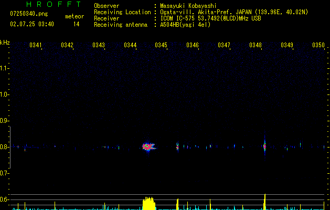Click the meteor echo between 0345 and 0346
Viewport: 330px width, 210px height.
(177, 146)
